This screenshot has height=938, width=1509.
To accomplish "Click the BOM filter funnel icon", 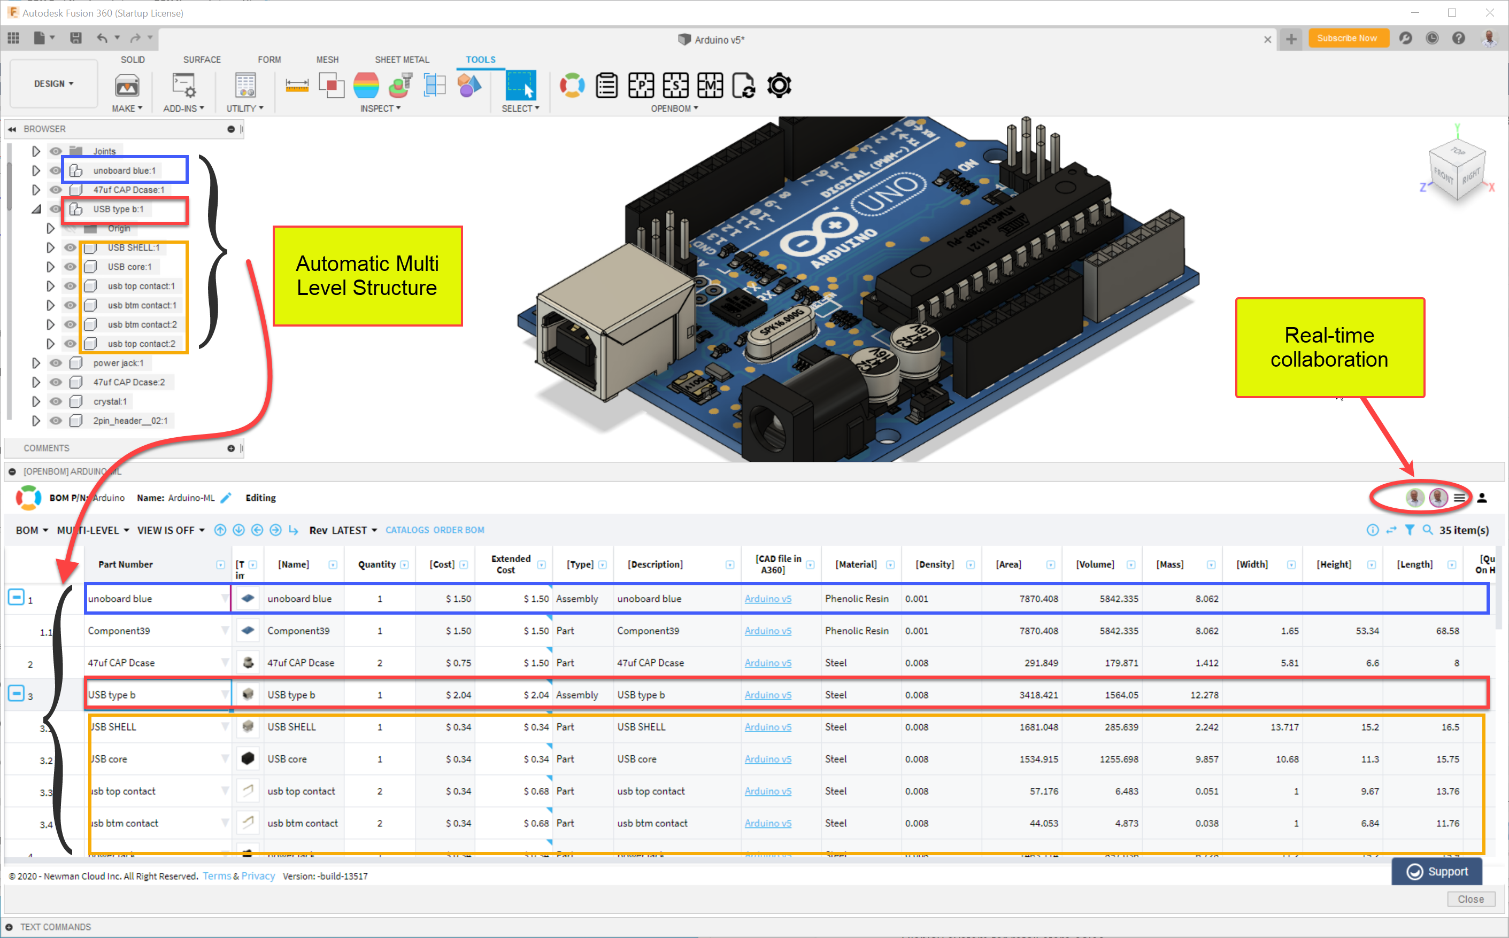I will [1409, 530].
